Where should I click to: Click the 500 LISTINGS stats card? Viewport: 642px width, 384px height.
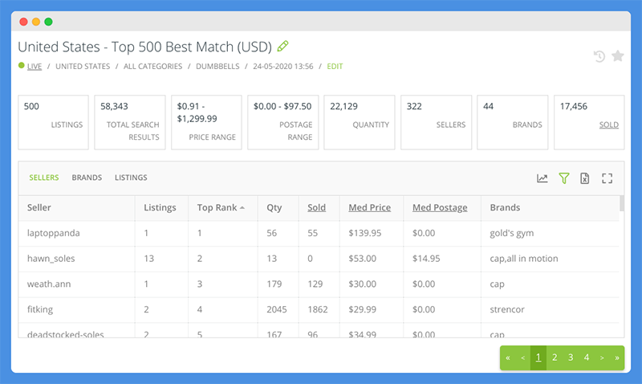click(53, 122)
